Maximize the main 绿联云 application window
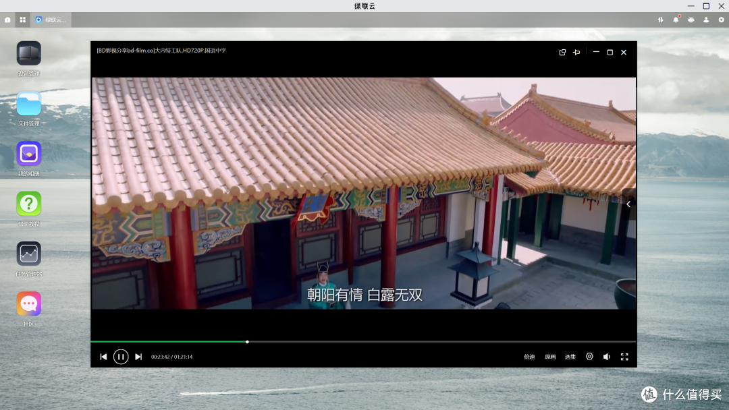This screenshot has height=410, width=729. [x=706, y=5]
